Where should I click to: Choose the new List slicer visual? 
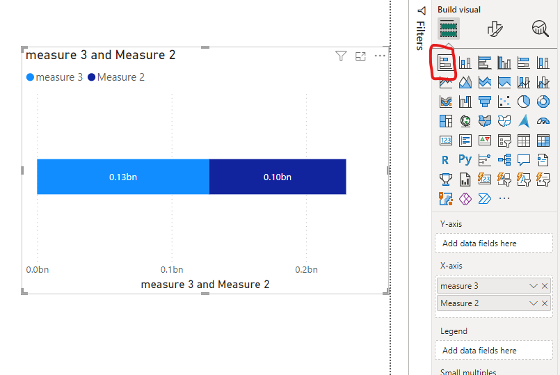(543, 179)
